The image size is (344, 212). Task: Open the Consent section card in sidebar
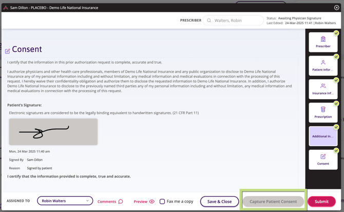[323, 160]
